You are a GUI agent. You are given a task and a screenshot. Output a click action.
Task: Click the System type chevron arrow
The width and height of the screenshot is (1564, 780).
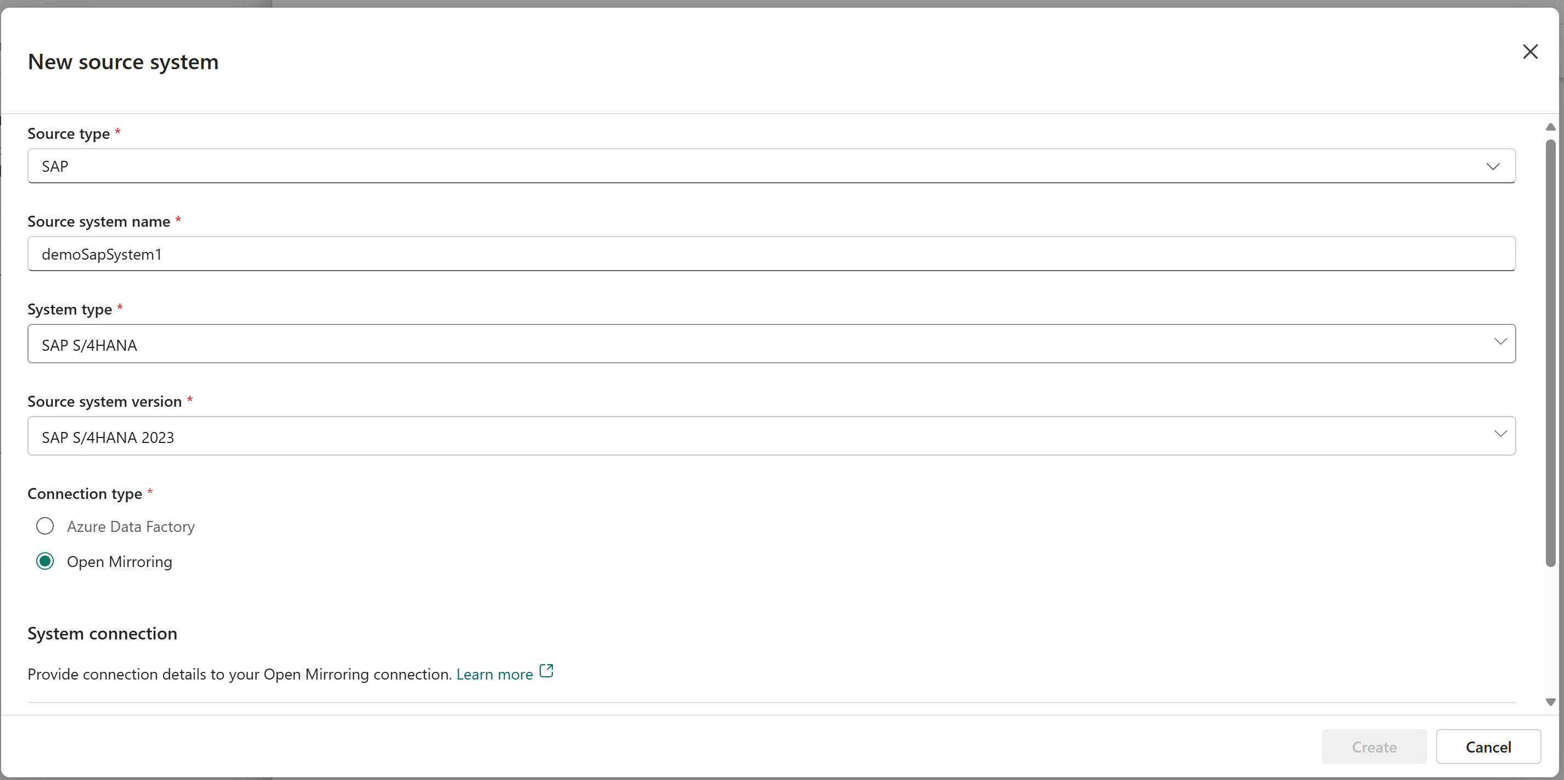(1500, 342)
